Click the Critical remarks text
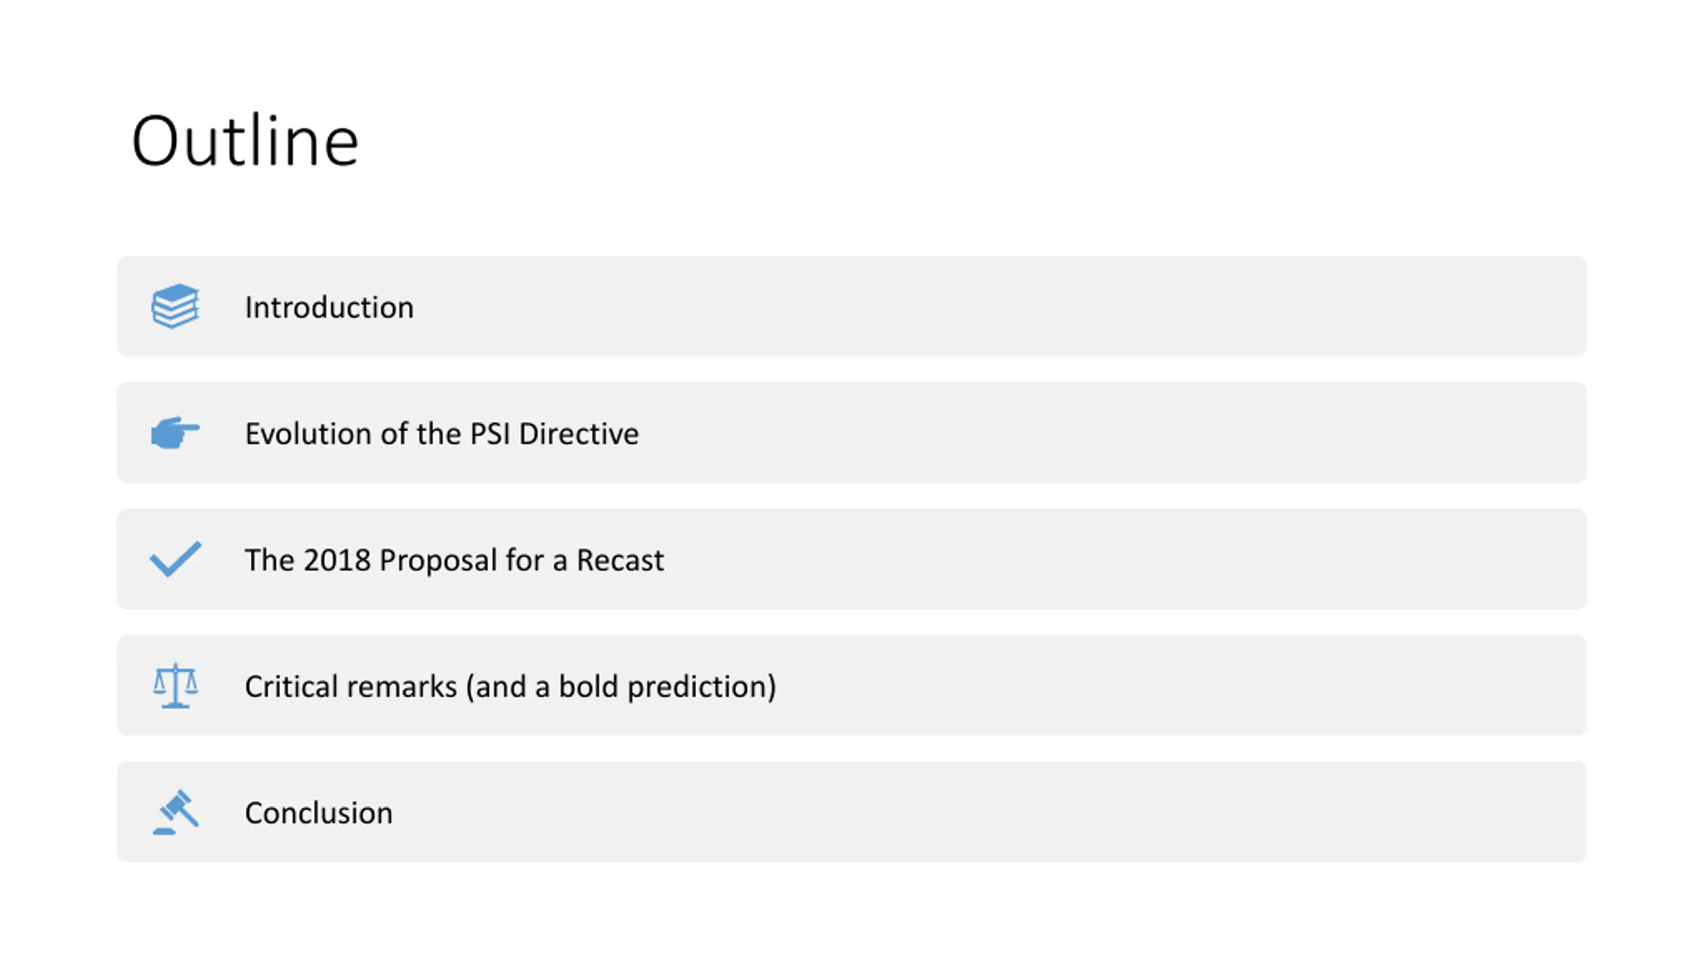Image resolution: width=1704 pixels, height=958 pixels. point(350,687)
